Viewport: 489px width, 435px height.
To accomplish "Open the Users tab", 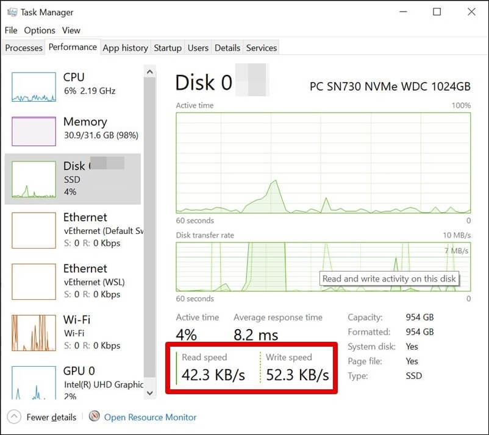I will 198,48.
